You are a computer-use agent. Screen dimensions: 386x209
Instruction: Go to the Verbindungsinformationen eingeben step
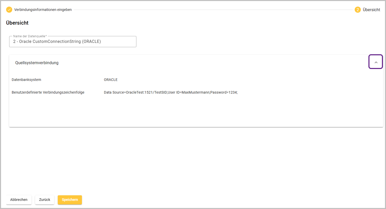43,10
